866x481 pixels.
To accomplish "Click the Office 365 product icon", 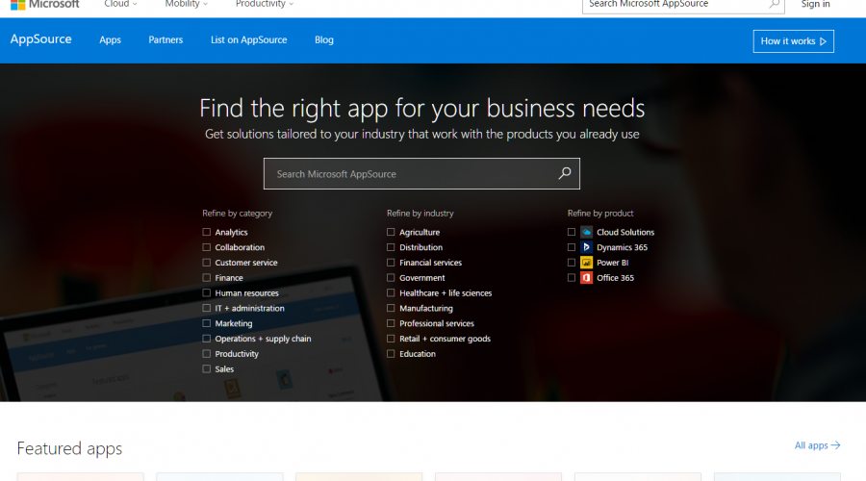I will click(x=586, y=278).
